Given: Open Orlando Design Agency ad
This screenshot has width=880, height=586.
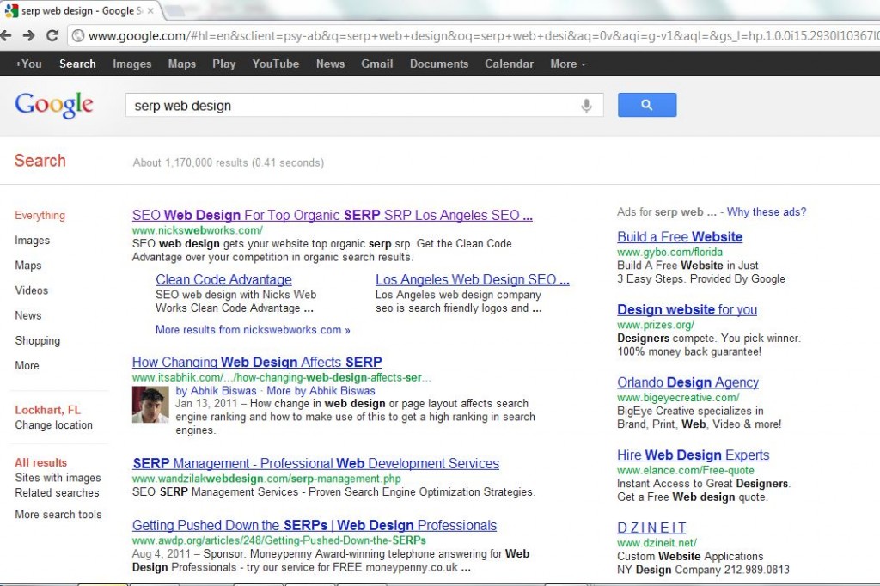Looking at the screenshot, I should (687, 383).
